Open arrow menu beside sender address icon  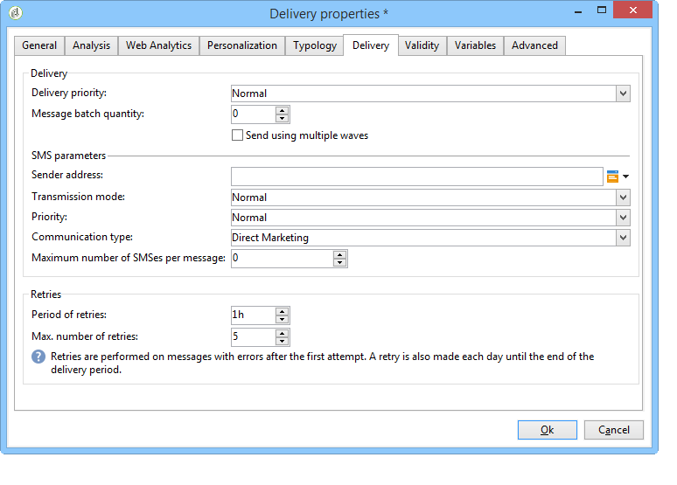(626, 177)
